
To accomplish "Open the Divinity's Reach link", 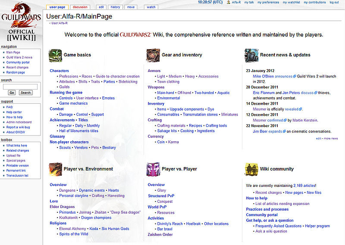I will (170, 223).
